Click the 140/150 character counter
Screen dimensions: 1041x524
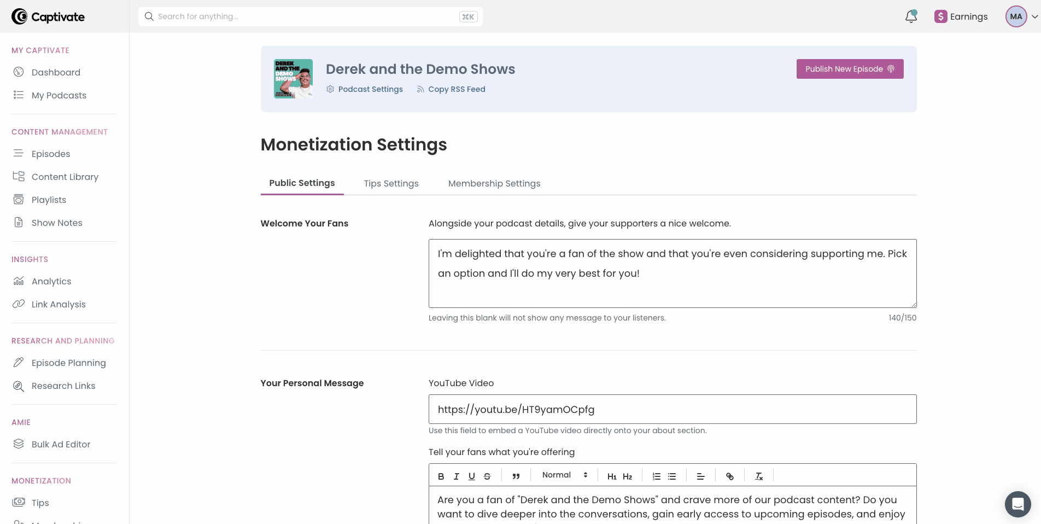(902, 318)
